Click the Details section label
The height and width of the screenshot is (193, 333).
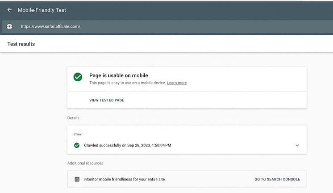73,118
